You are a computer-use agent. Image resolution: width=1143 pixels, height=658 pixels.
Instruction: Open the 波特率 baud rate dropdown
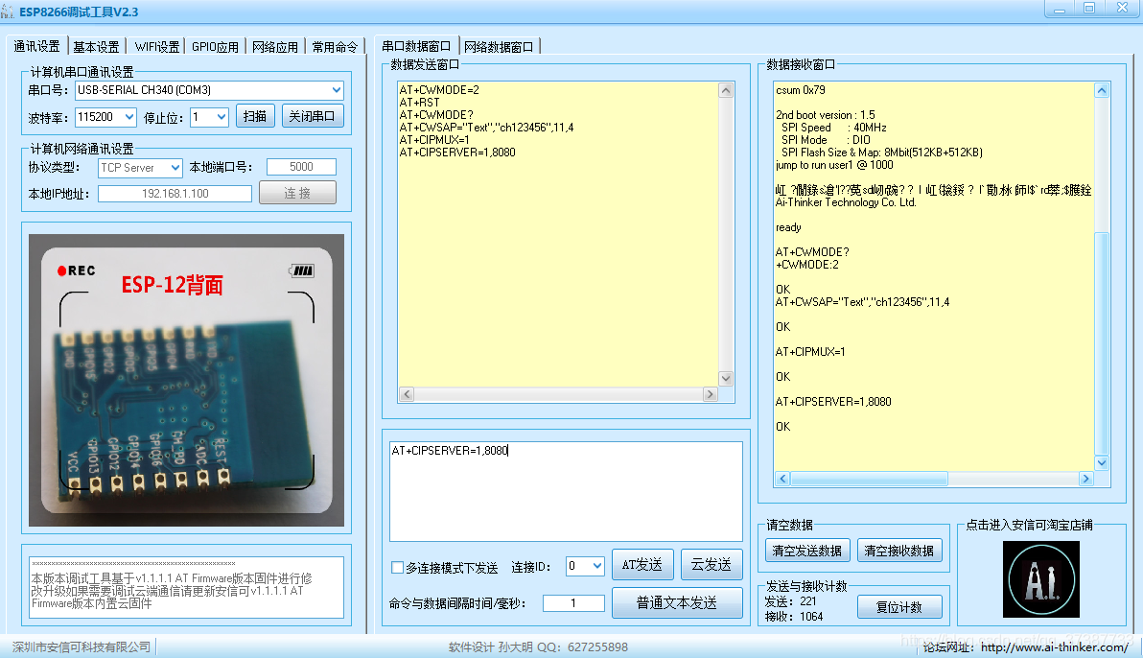129,117
